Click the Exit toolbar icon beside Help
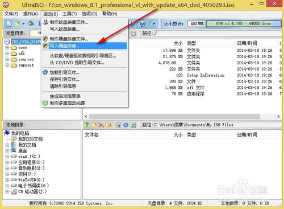This screenshot has width=284, height=209. [x=152, y=24]
